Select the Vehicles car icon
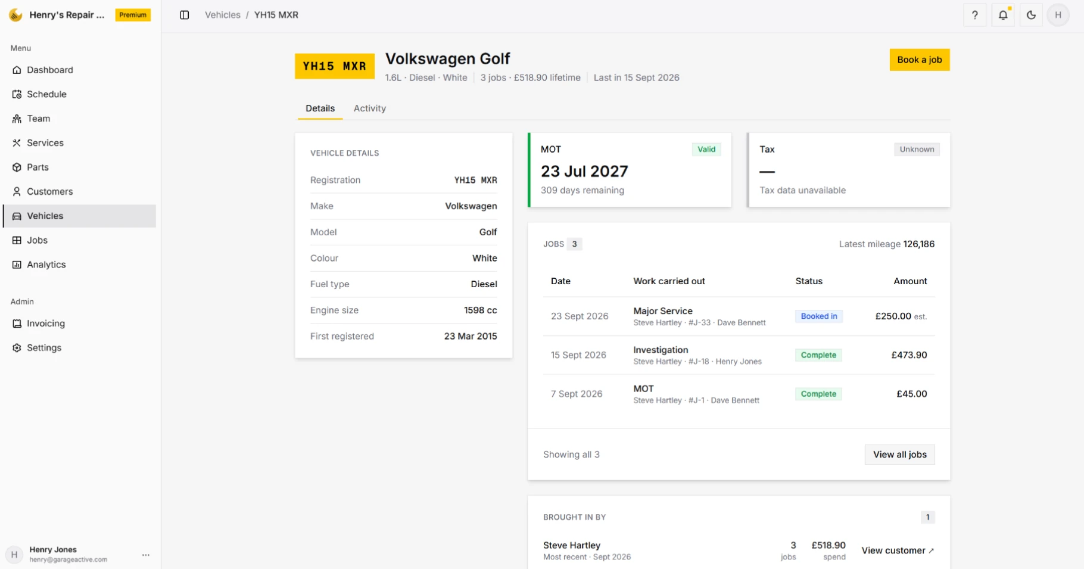The width and height of the screenshot is (1084, 569). (x=17, y=216)
